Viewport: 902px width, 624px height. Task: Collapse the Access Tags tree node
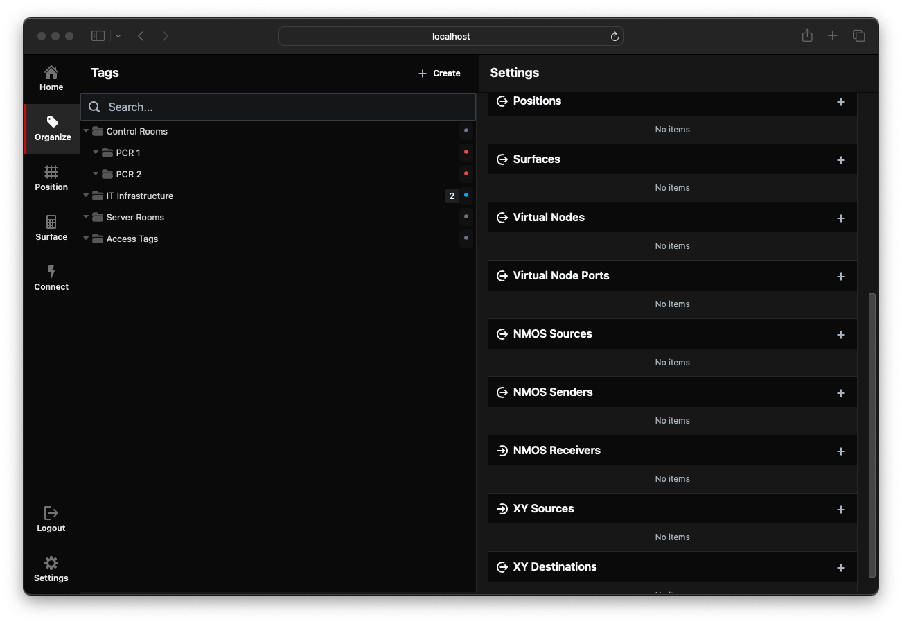tap(87, 239)
